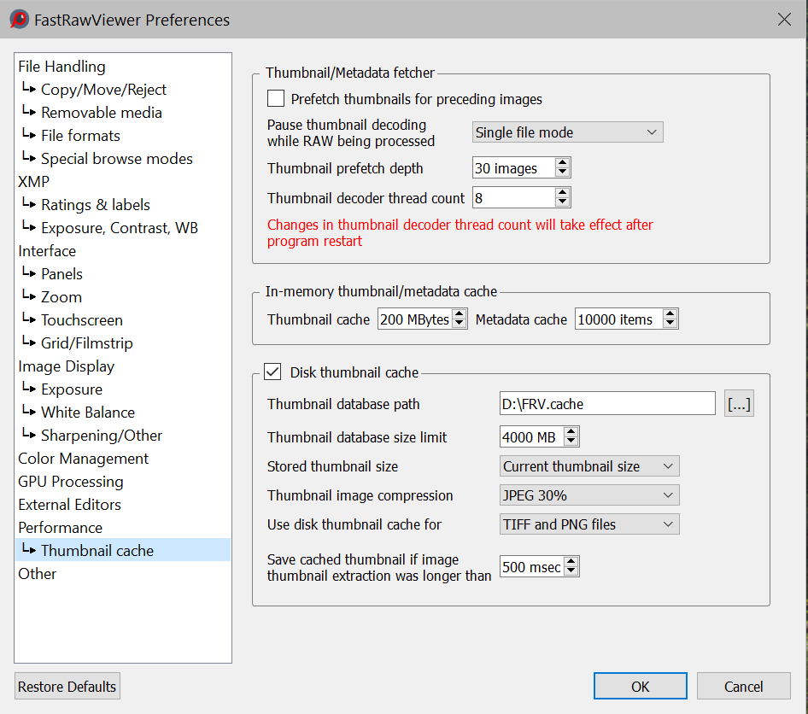This screenshot has height=714, width=808.
Task: Increase the thumbnail cache MBytes value
Action: [x=460, y=314]
